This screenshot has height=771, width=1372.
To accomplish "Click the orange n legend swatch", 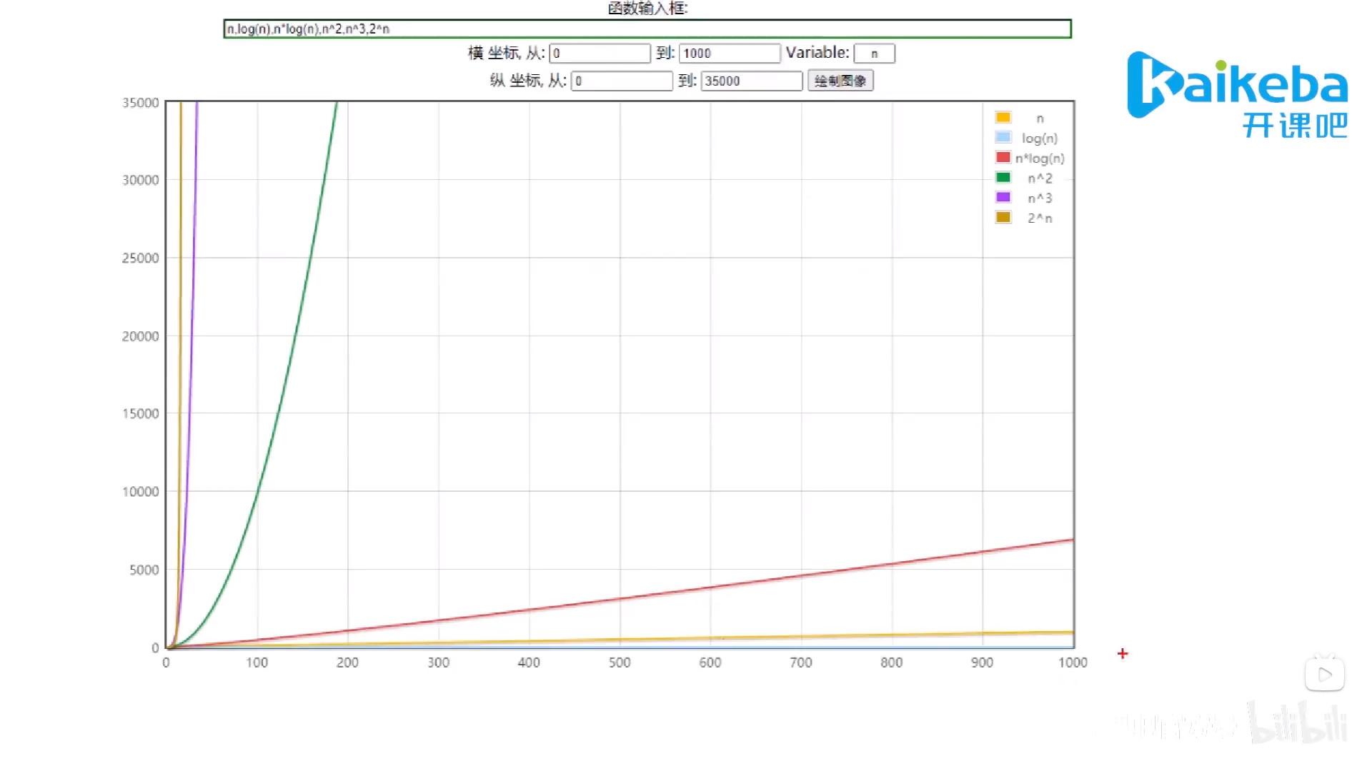I will pyautogui.click(x=1003, y=118).
